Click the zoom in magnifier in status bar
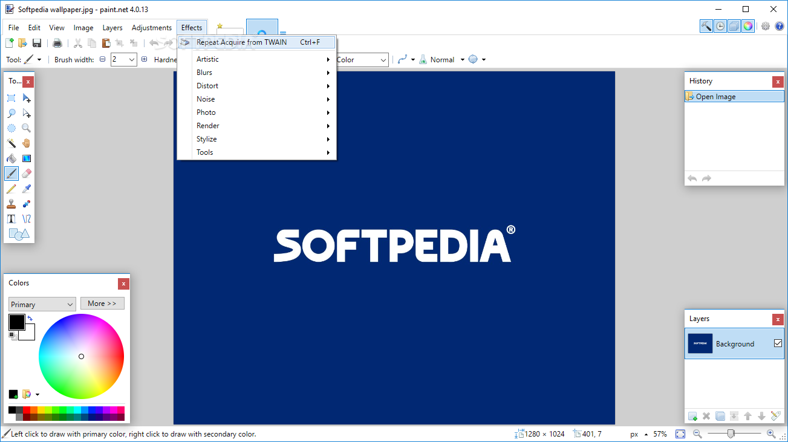 (x=771, y=434)
